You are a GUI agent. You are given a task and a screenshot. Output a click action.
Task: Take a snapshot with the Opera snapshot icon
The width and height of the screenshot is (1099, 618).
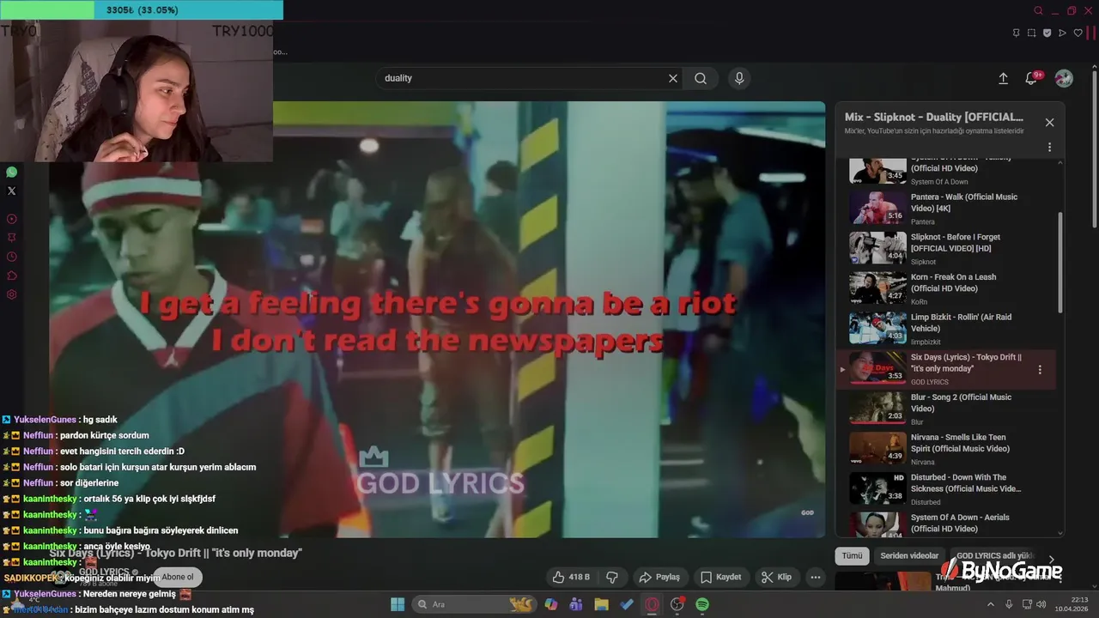pos(1032,33)
